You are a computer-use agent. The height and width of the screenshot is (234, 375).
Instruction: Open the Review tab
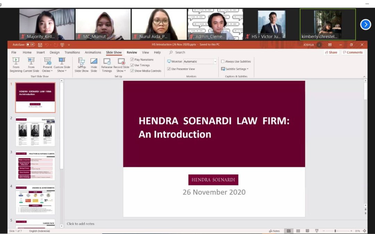132,52
